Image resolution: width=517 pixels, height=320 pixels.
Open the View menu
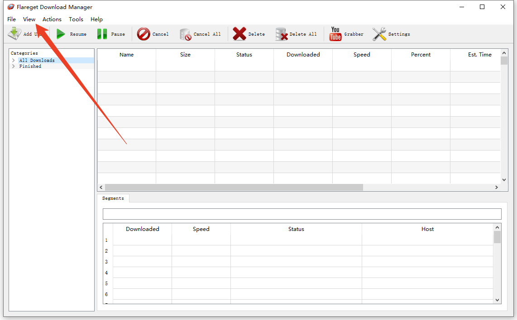29,19
